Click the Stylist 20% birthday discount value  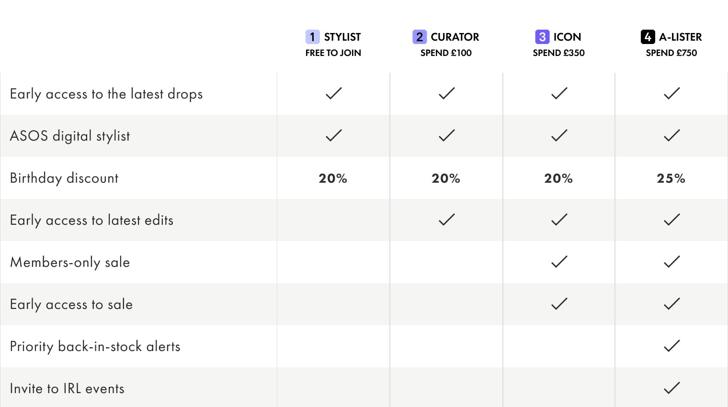click(x=333, y=178)
